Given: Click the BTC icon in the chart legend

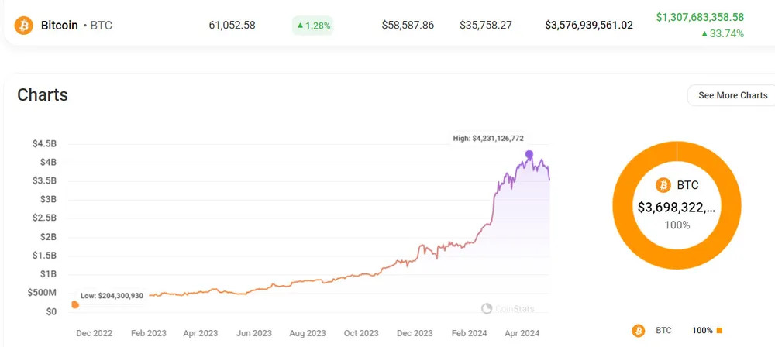Looking at the screenshot, I should click(x=638, y=330).
